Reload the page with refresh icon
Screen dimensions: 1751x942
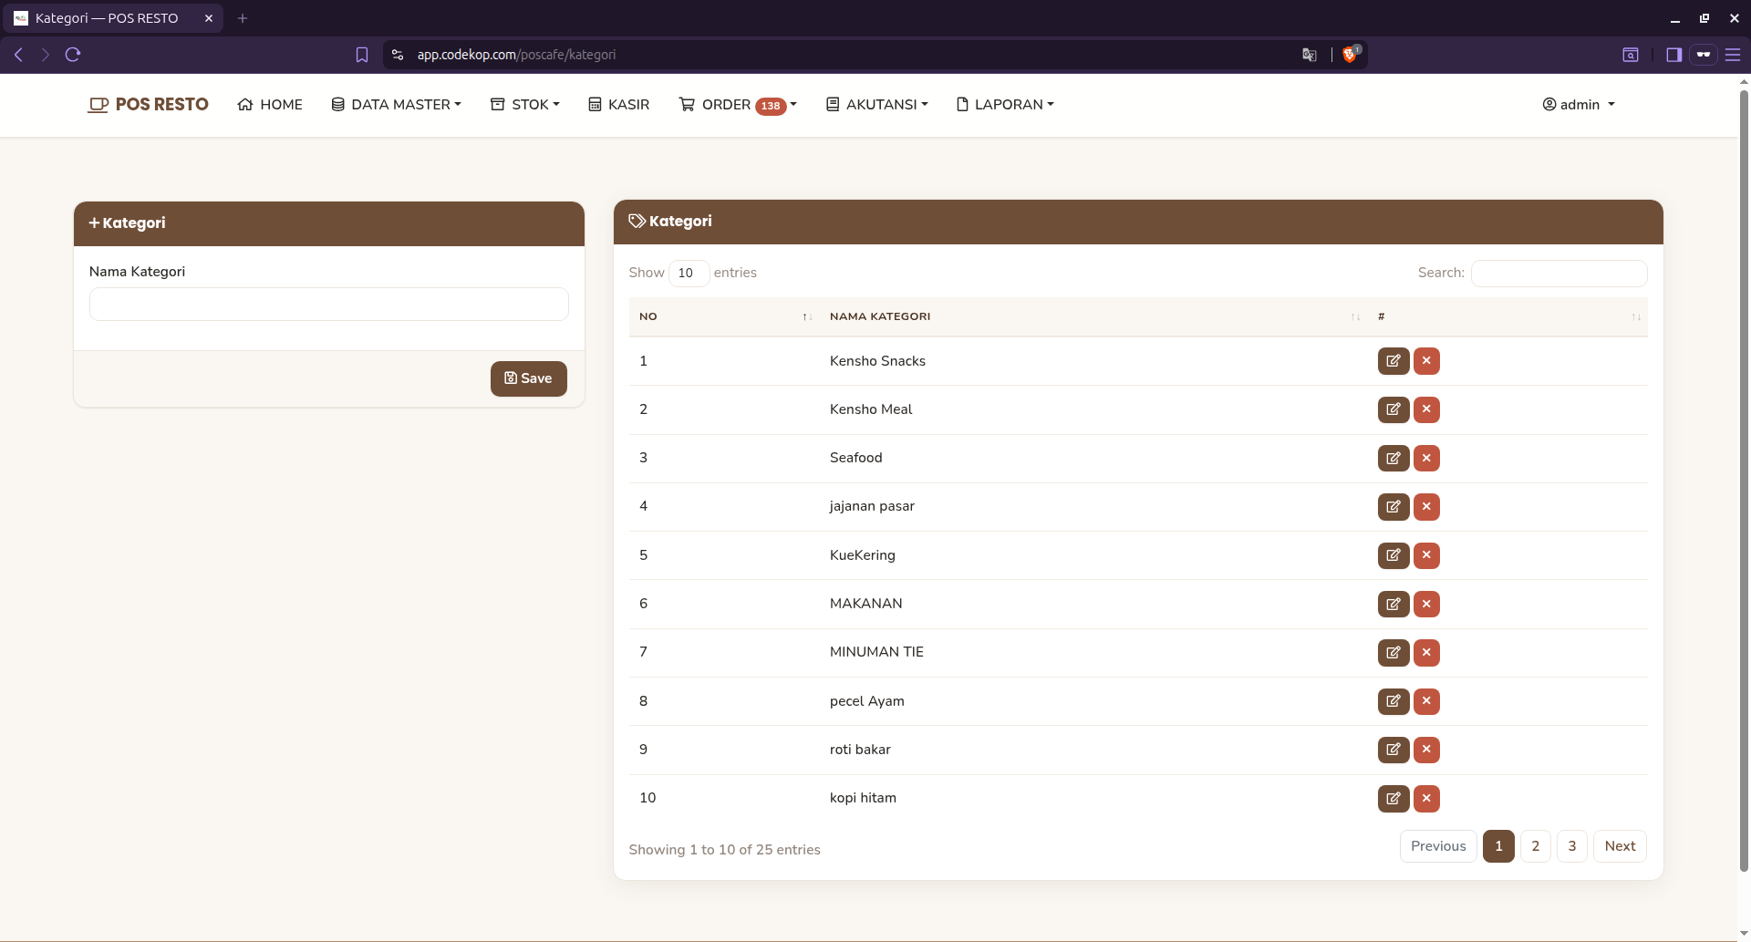pyautogui.click(x=73, y=55)
